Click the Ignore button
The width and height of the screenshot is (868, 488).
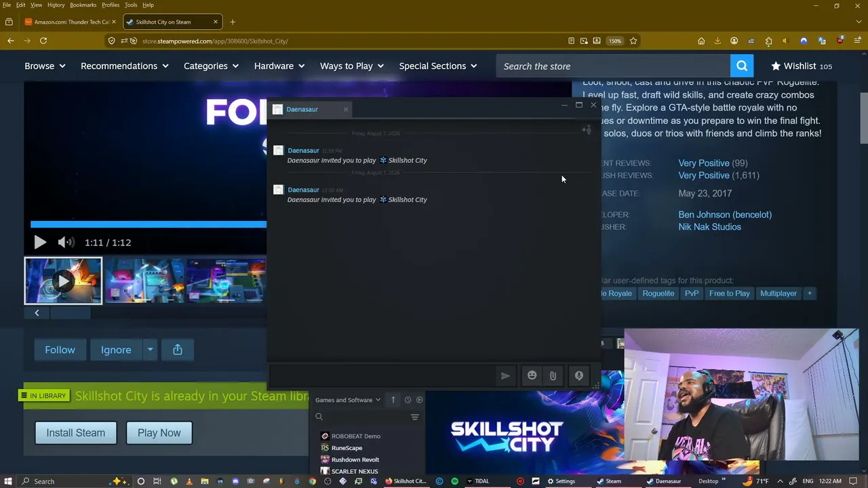pyautogui.click(x=116, y=350)
